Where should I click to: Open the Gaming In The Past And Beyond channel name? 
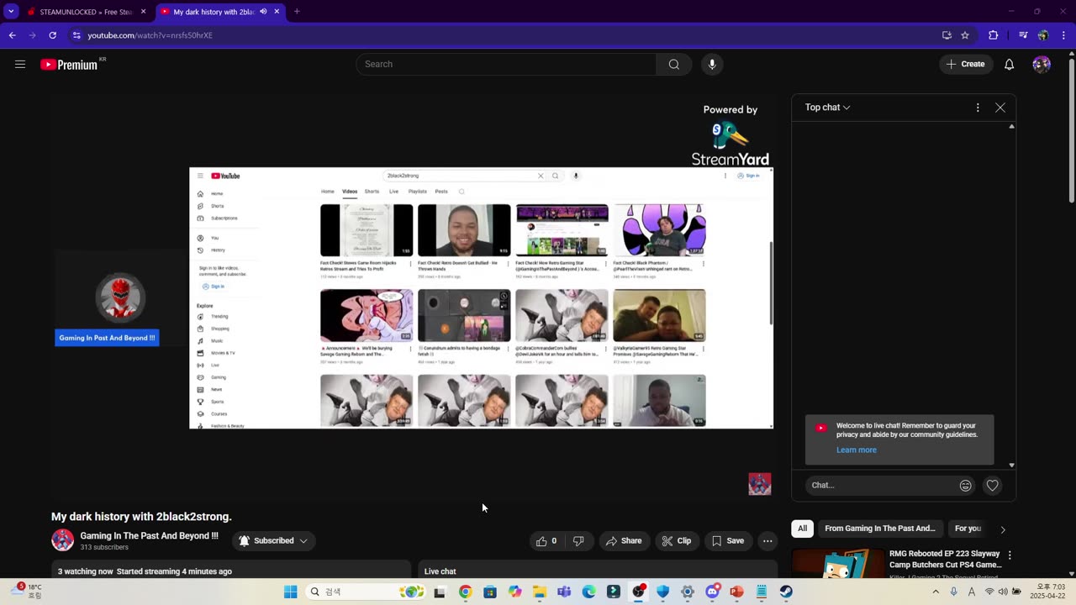[149, 535]
